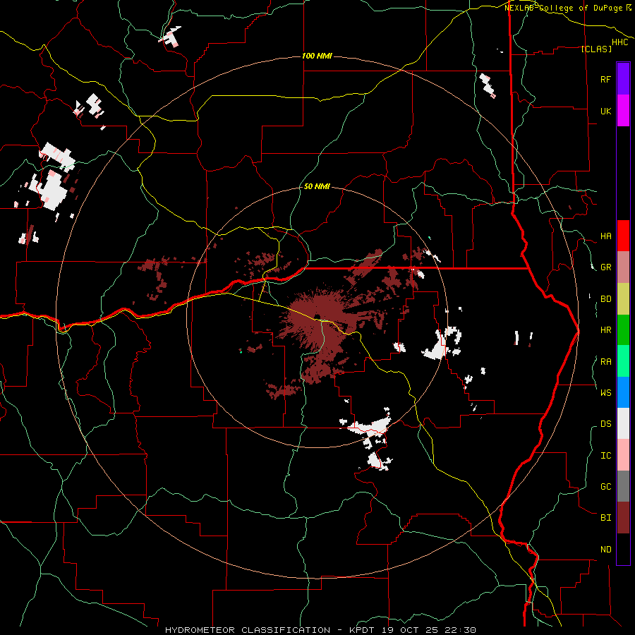The height and width of the screenshot is (635, 635).
Task: Click the IC ice crystals pink swatch
Action: point(623,455)
